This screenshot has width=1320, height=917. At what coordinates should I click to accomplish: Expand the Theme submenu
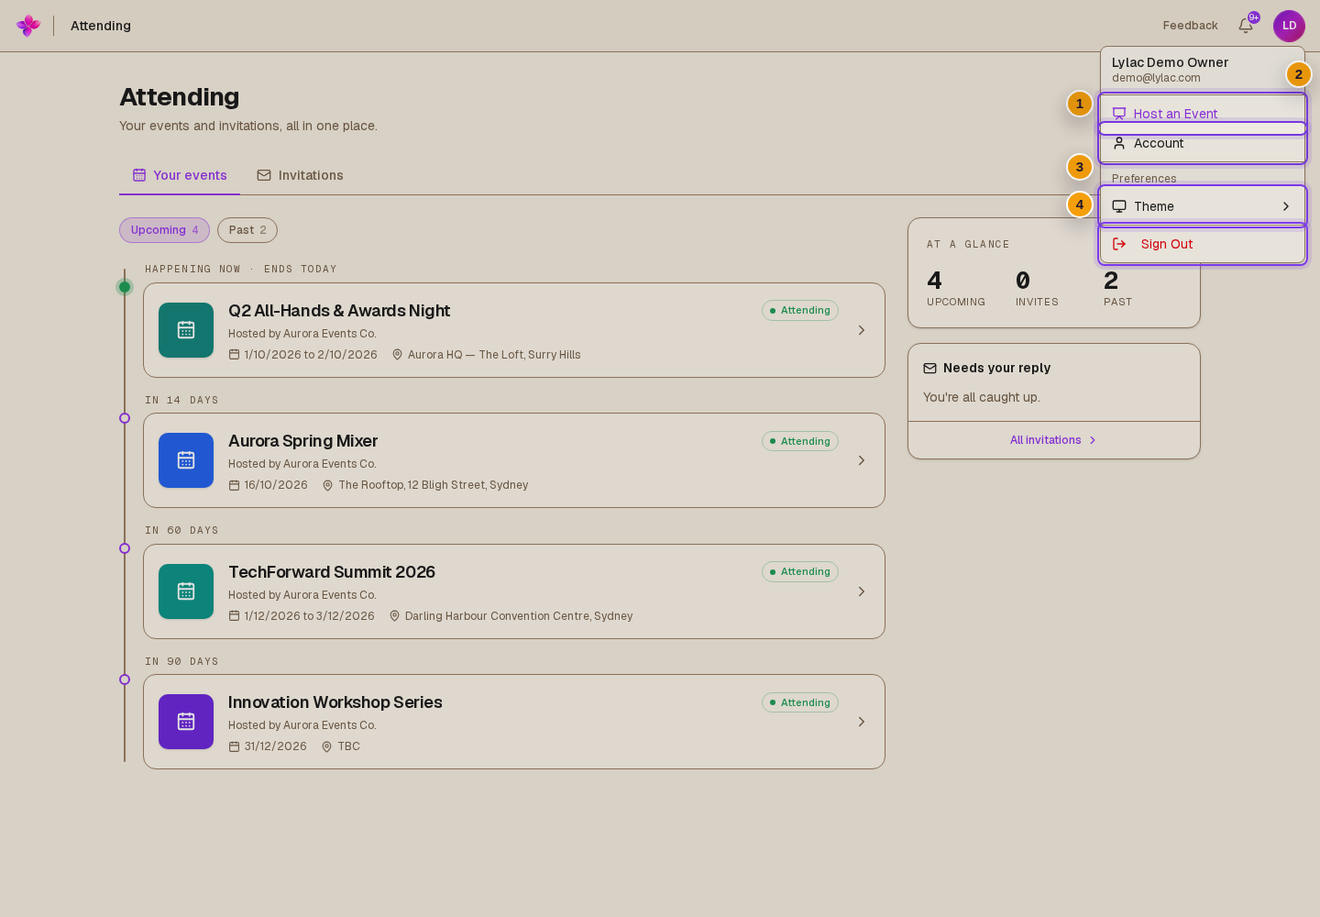pyautogui.click(x=1203, y=206)
